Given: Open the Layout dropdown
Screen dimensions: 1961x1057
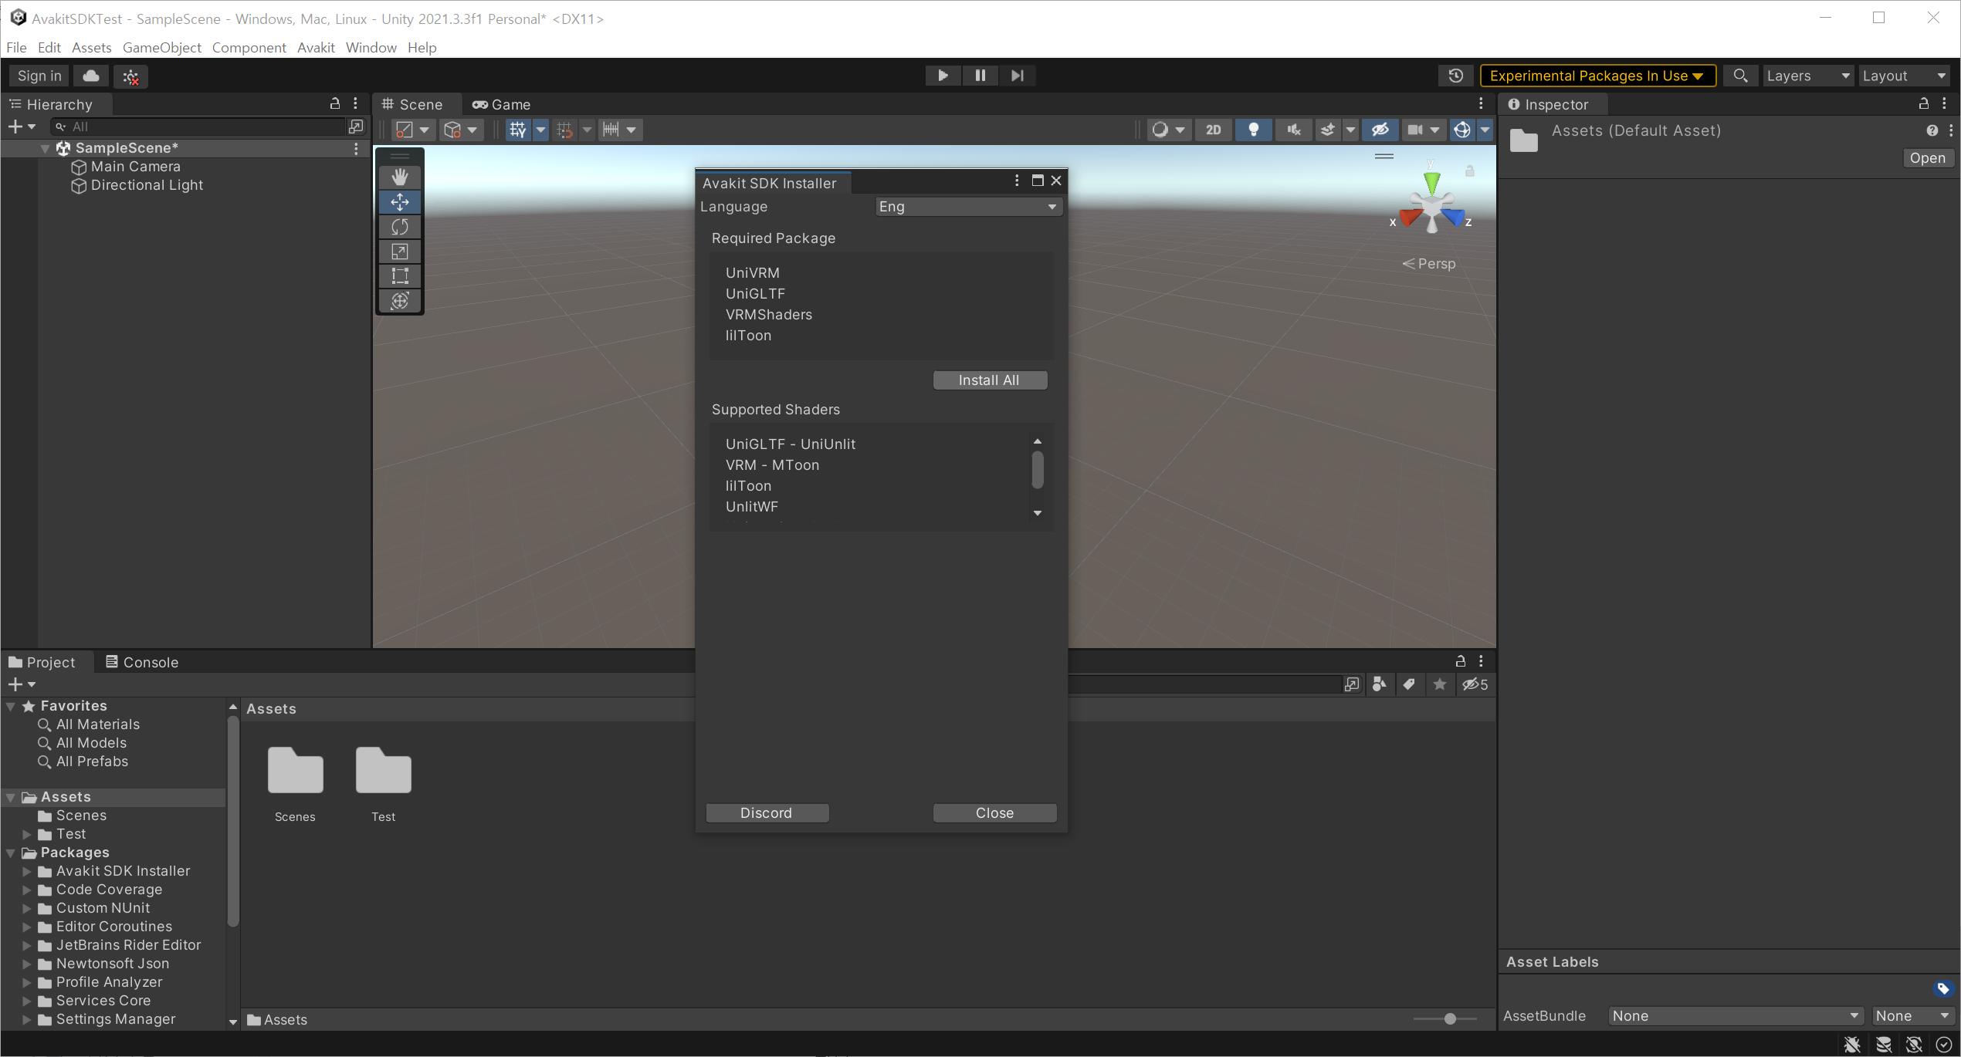Looking at the screenshot, I should coord(1904,75).
